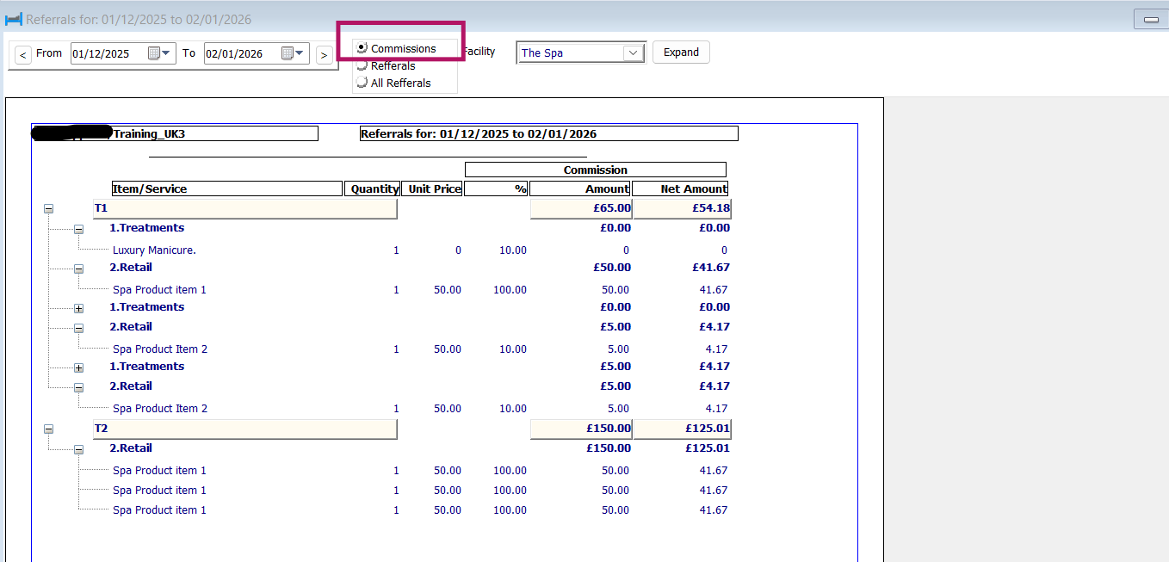Click T2 net amount £125.01
1169x562 pixels.
click(682, 428)
